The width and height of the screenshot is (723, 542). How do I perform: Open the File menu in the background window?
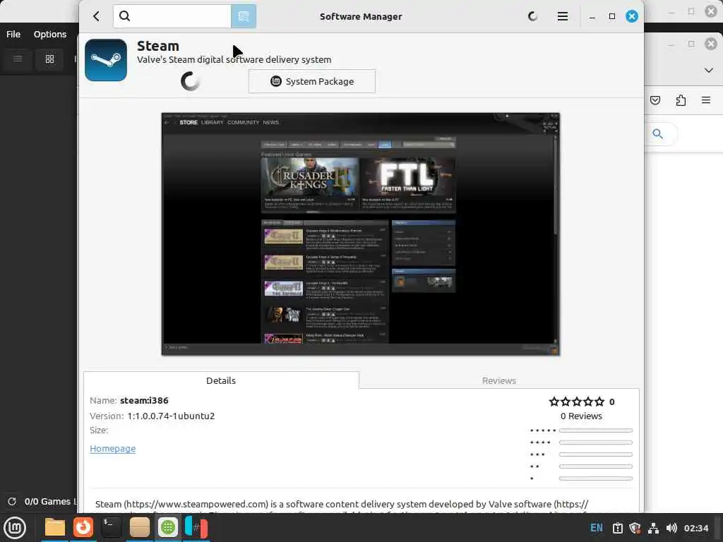point(13,34)
